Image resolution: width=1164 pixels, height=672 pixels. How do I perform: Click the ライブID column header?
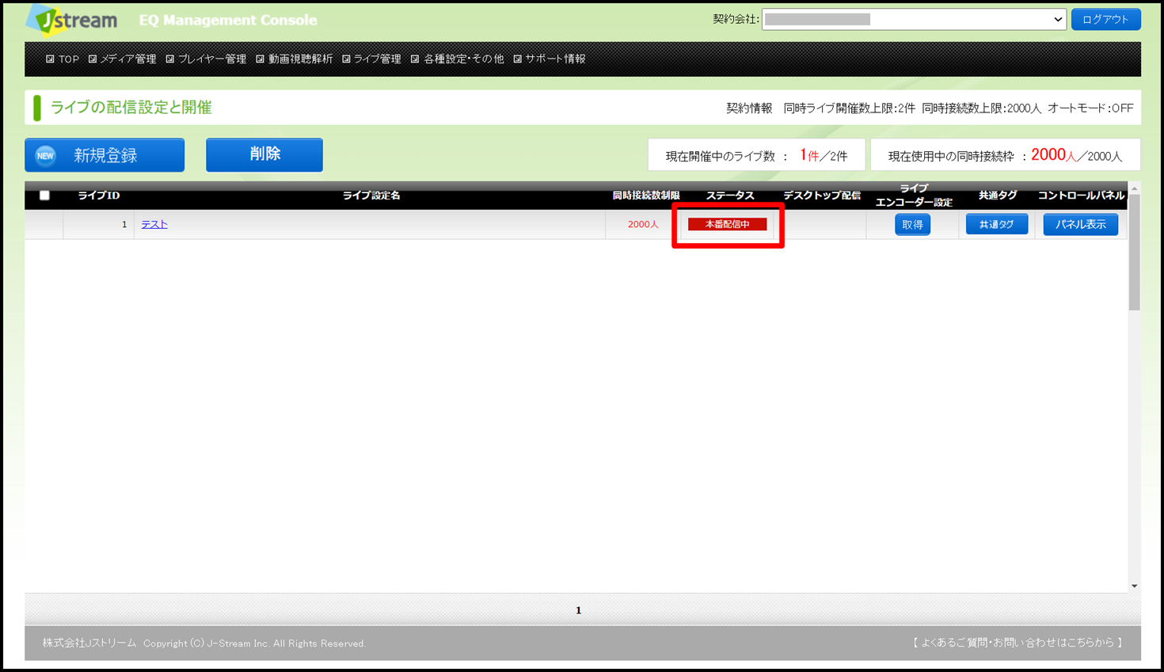(99, 196)
